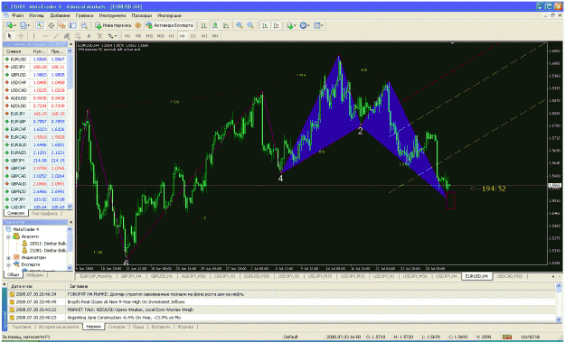Select the trendline drawing tool
The image size is (565, 342).
56,36
